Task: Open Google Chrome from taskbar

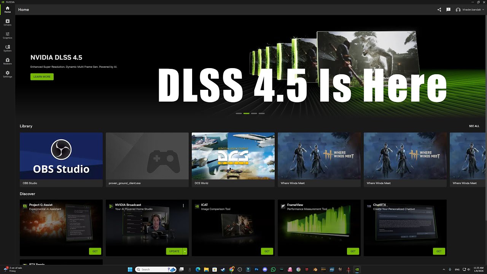Action: pos(231,269)
